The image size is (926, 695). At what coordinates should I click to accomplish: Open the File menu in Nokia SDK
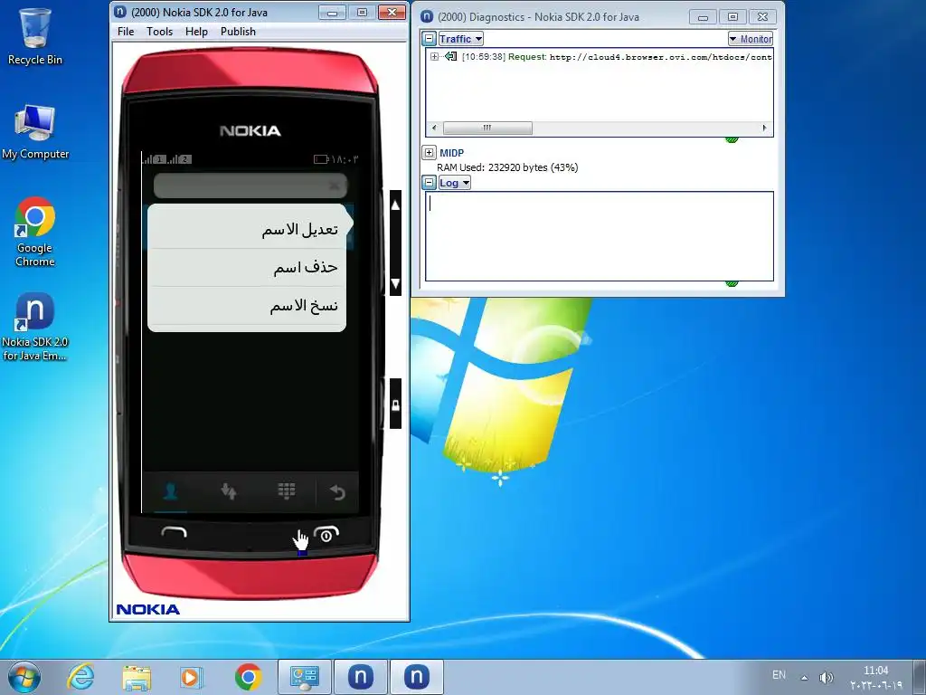125,32
